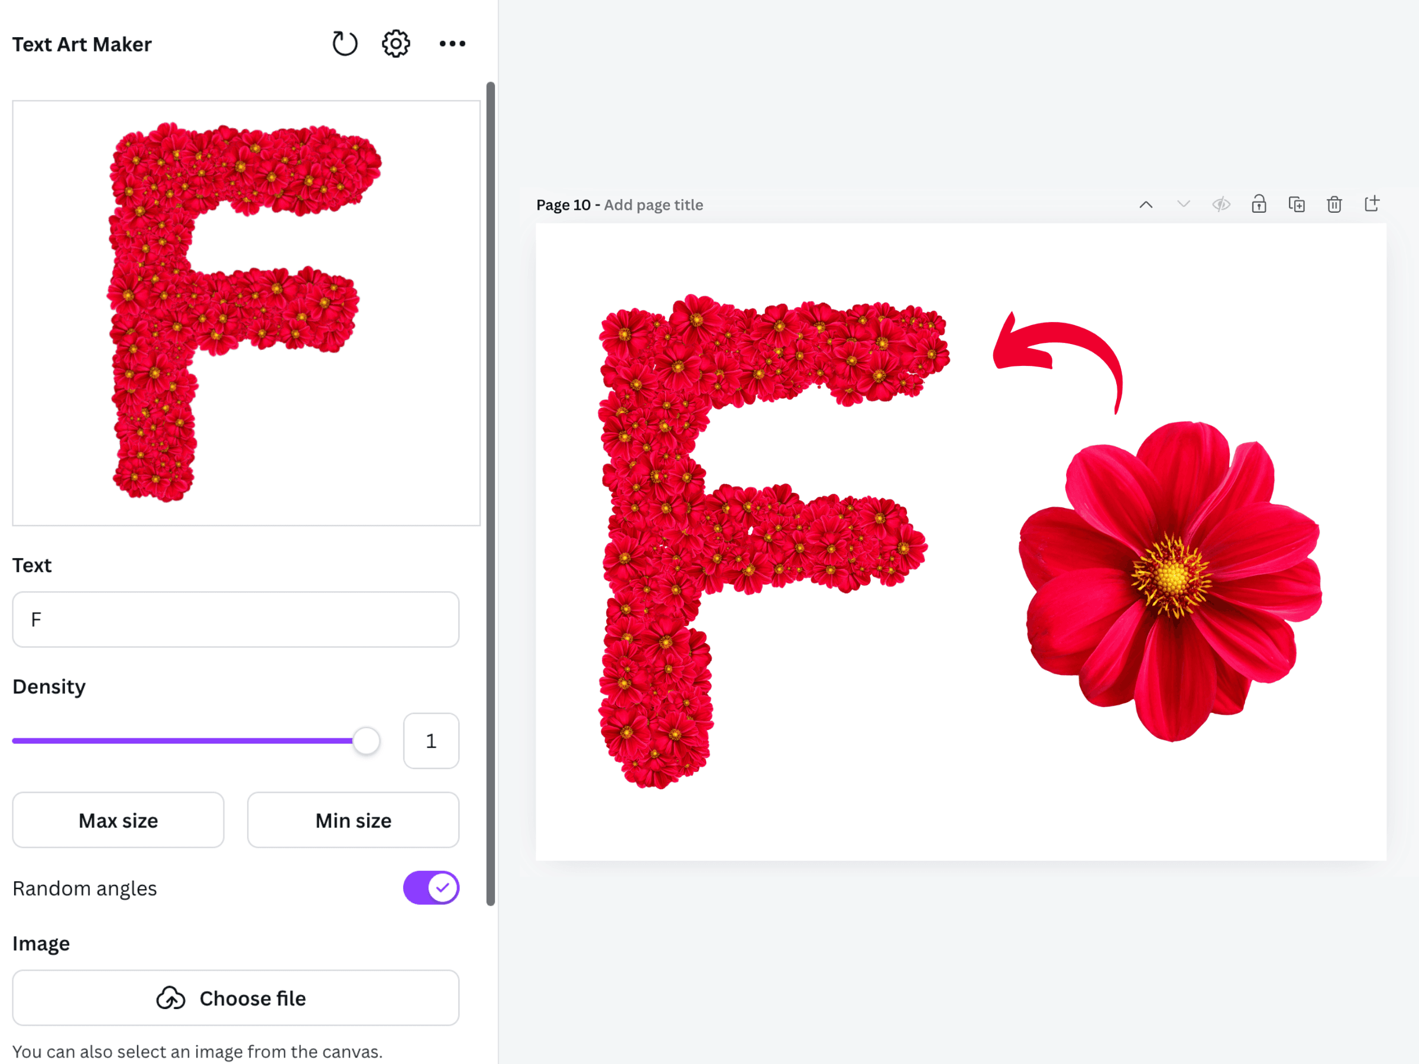This screenshot has width=1419, height=1064.
Task: Toggle the Random angles switch
Action: click(x=431, y=888)
